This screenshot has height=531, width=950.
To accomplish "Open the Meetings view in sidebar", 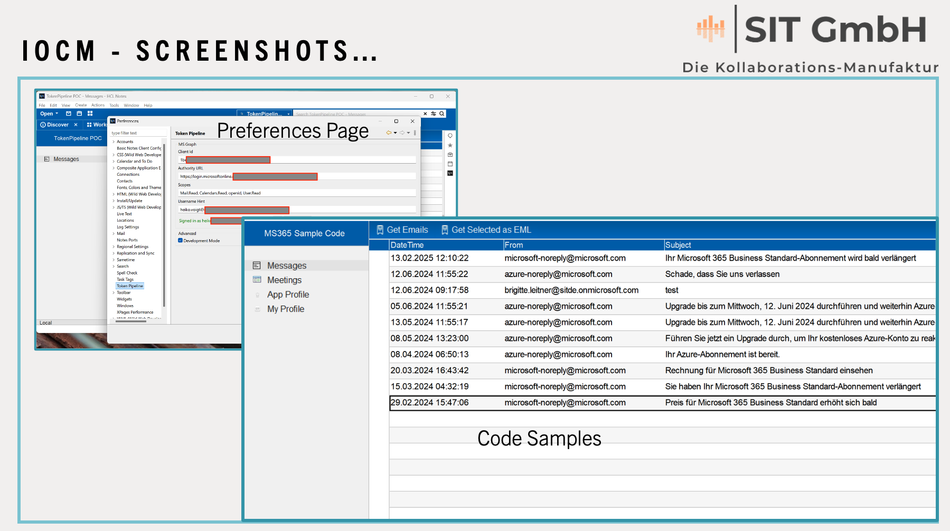I will (x=284, y=280).
